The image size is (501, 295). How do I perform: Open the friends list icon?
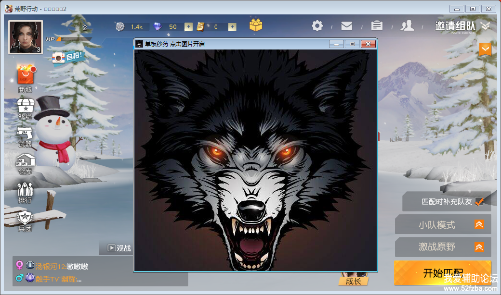coord(407,26)
